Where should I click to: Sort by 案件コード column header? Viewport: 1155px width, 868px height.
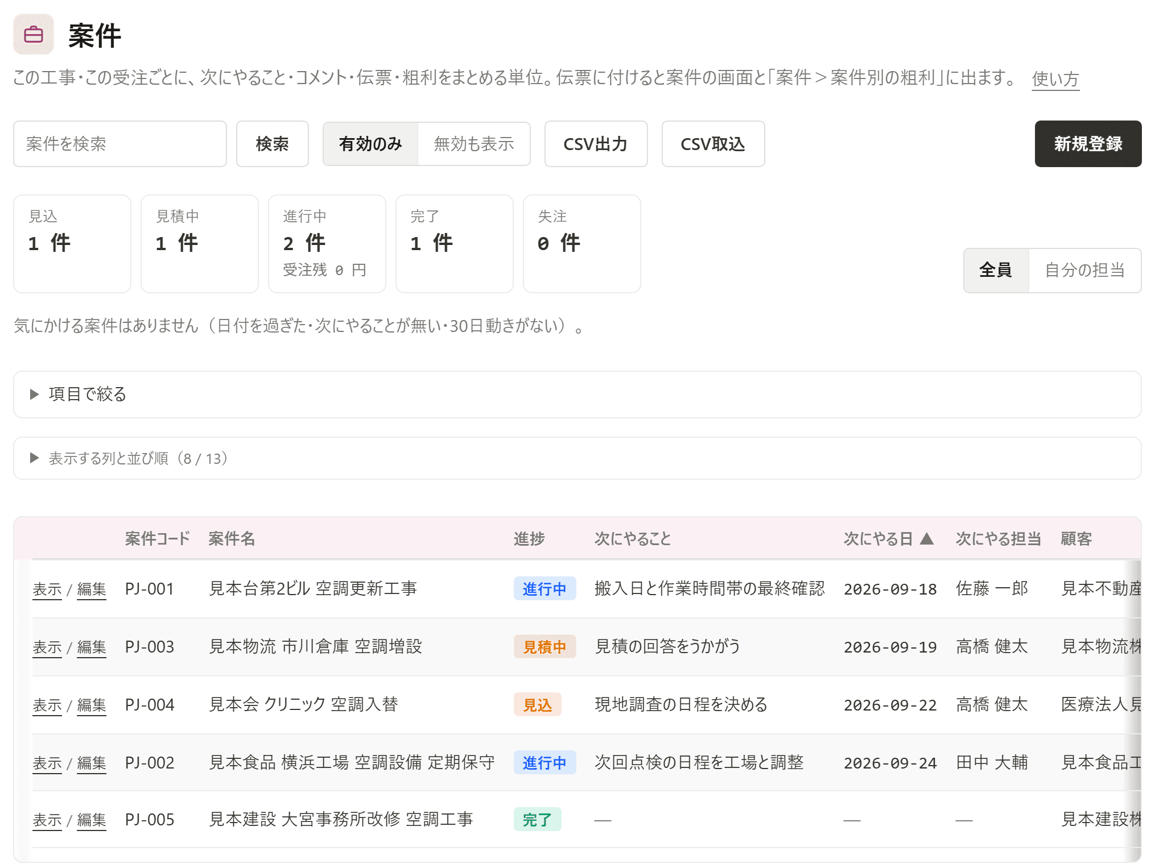pos(158,538)
